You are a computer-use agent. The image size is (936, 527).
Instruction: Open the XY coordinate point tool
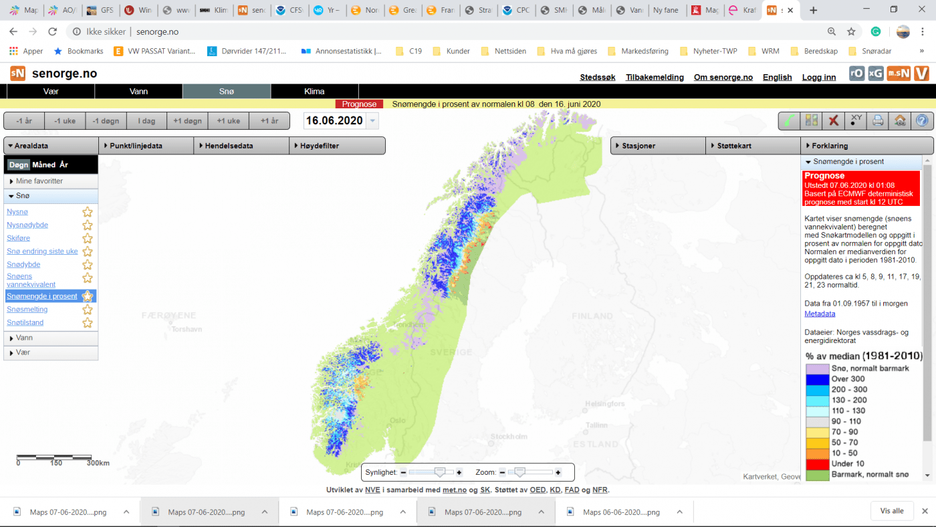(x=856, y=120)
